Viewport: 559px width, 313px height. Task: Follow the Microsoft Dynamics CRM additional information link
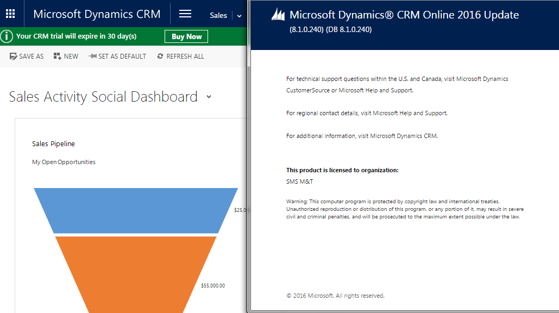404,136
